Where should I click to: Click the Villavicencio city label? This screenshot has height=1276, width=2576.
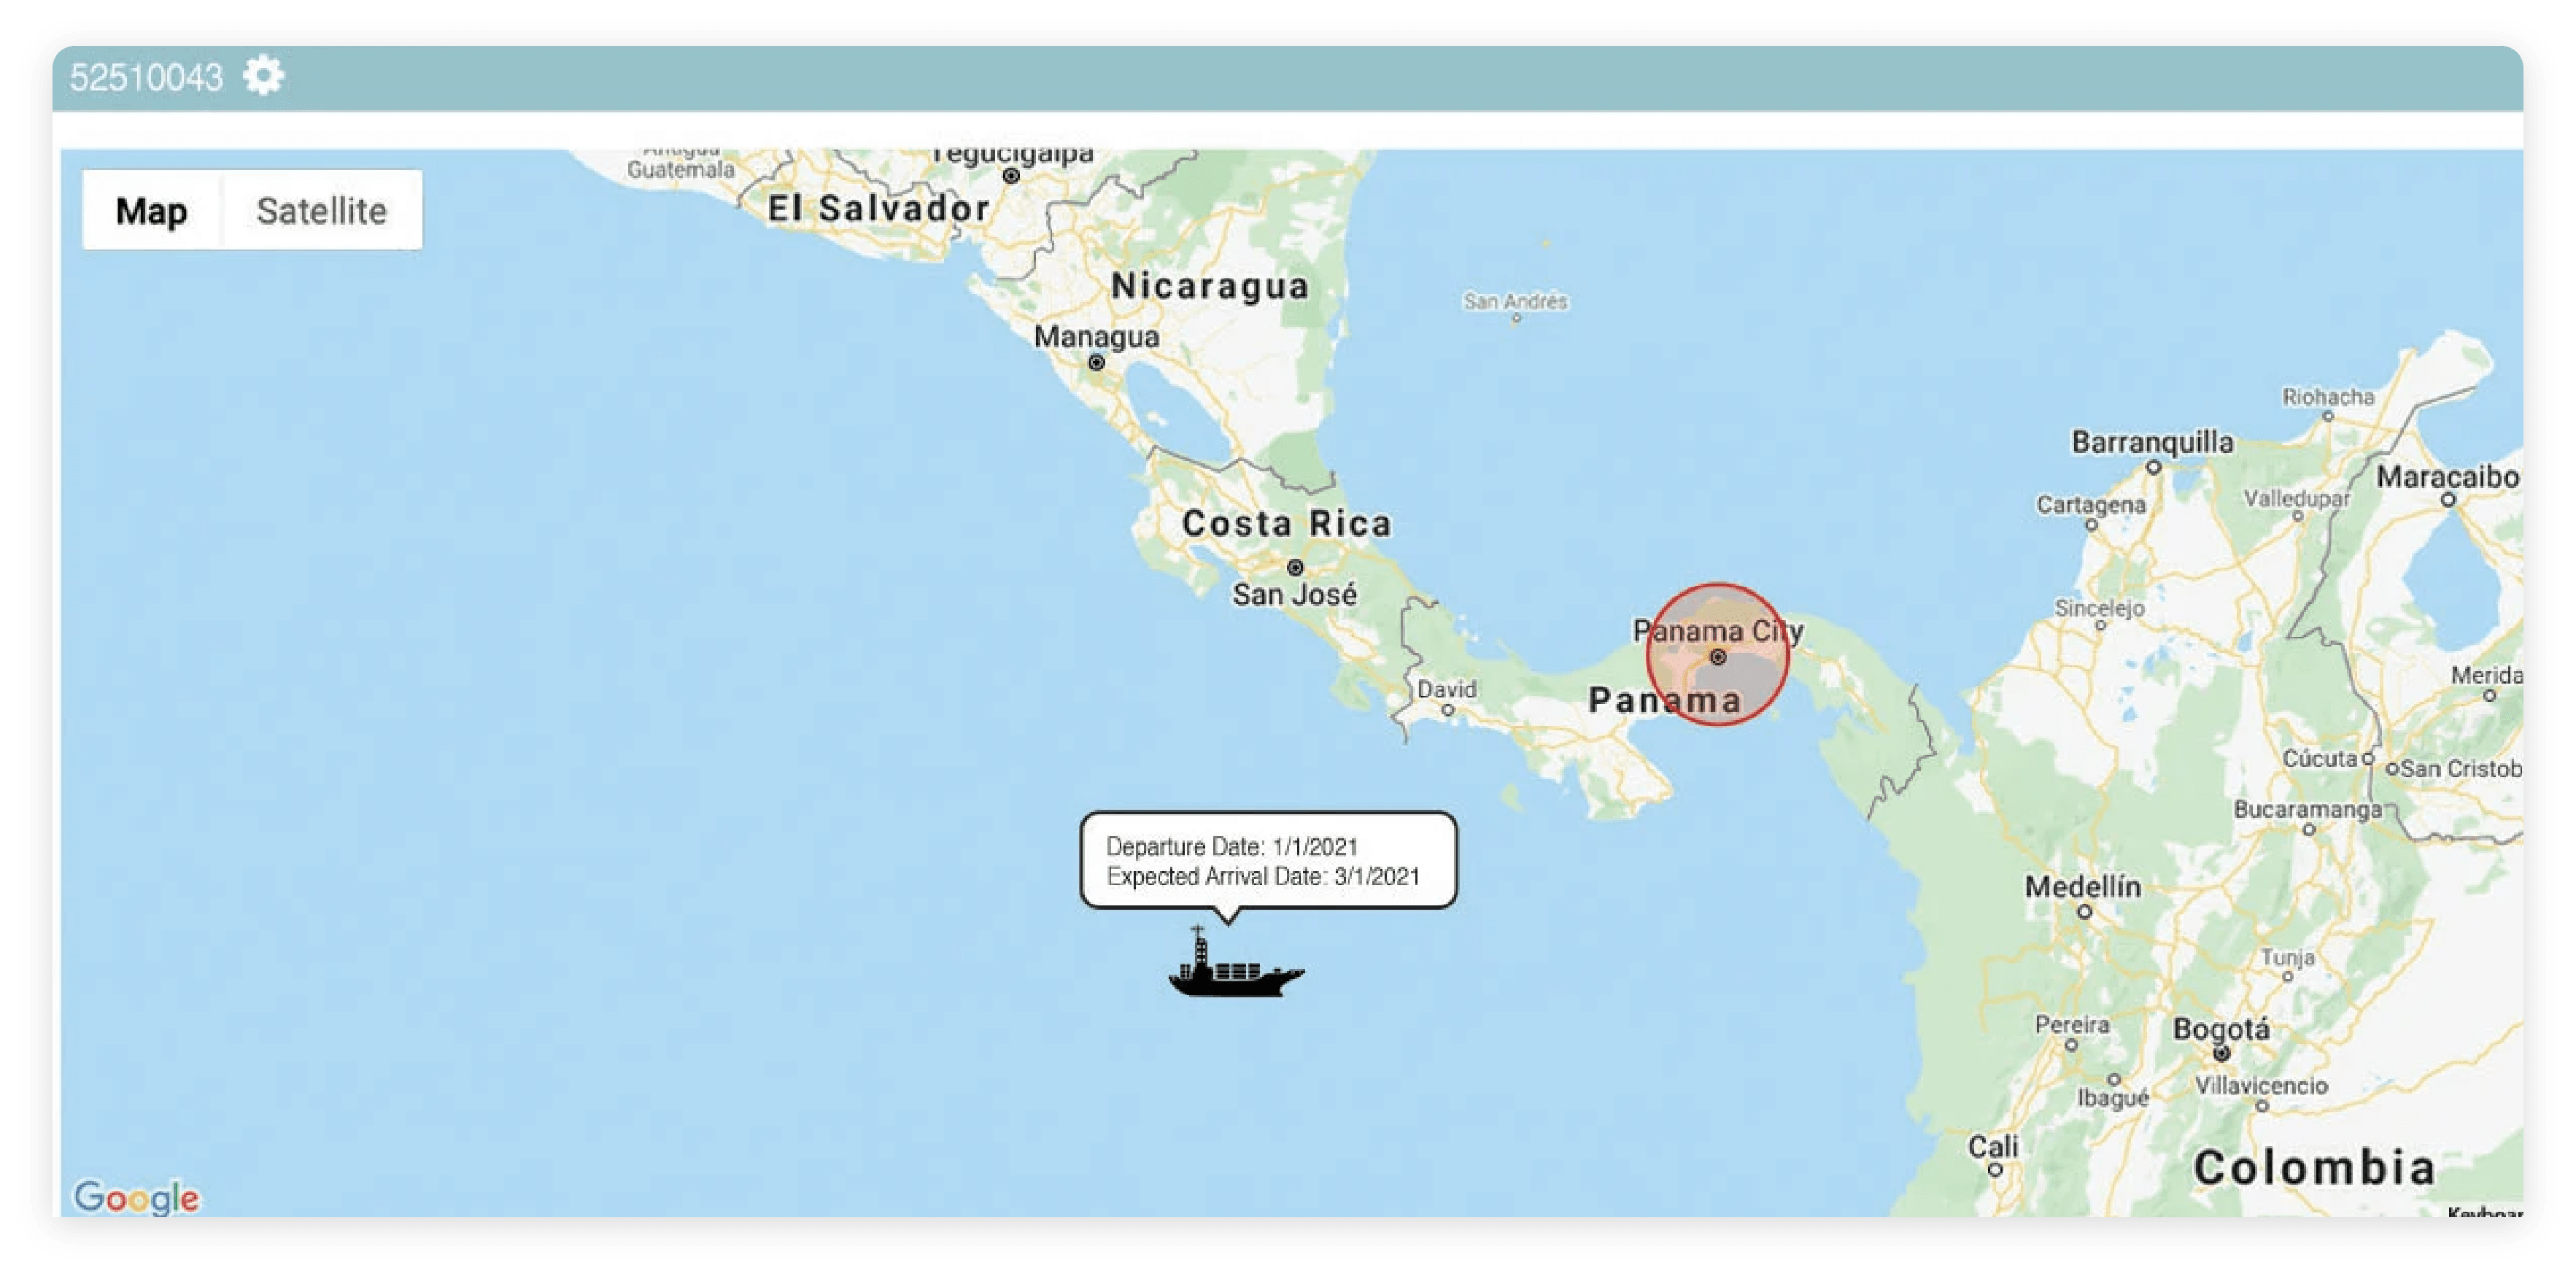pos(2261,1086)
